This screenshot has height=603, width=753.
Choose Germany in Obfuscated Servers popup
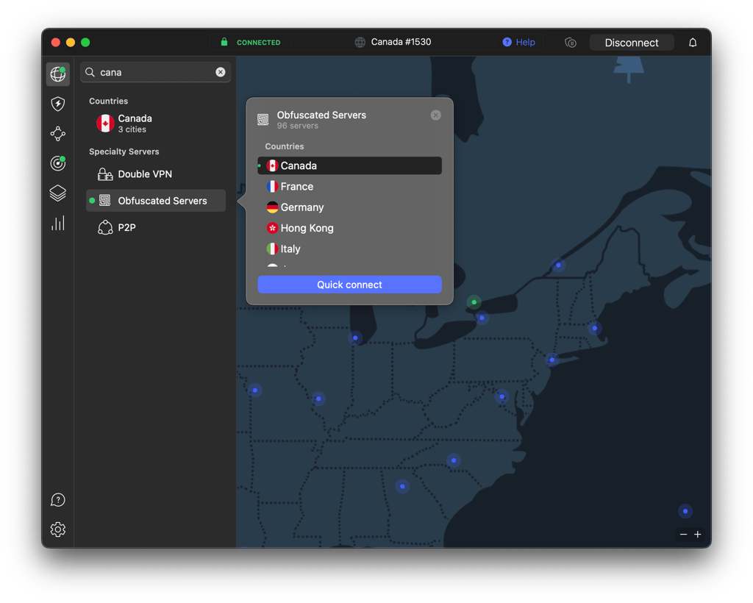(349, 207)
